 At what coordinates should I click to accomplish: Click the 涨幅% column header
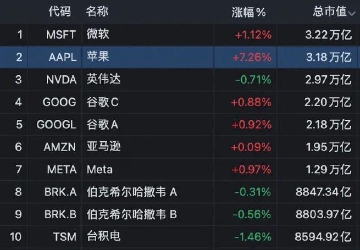(x=248, y=12)
